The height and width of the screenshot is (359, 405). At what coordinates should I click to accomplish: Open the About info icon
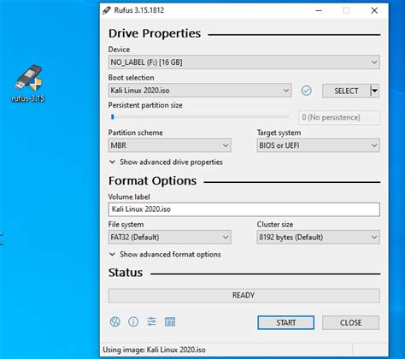[x=133, y=322]
